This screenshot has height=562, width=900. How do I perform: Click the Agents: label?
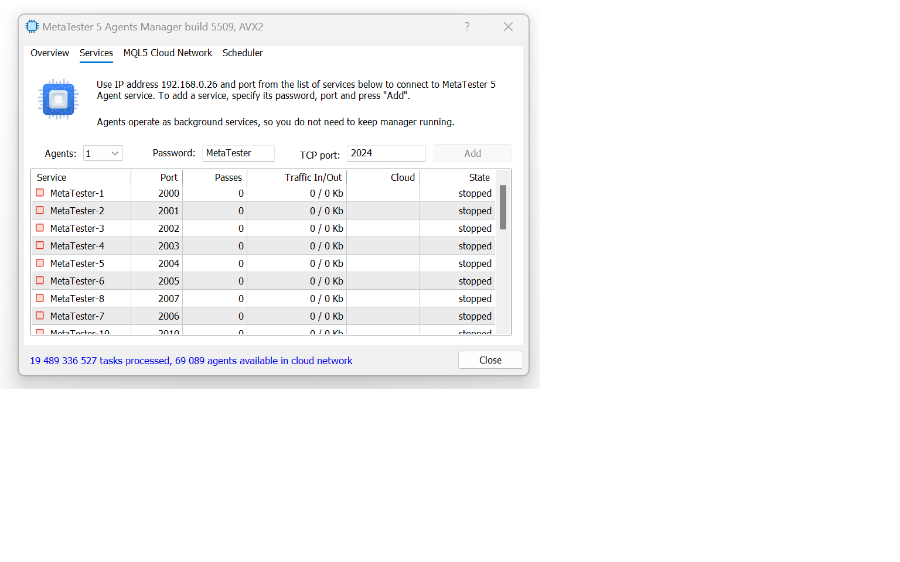pos(60,153)
